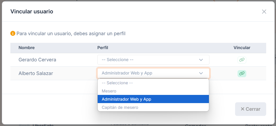
Task: Click link icon for Gerardo Cervera
Action: pos(242,60)
